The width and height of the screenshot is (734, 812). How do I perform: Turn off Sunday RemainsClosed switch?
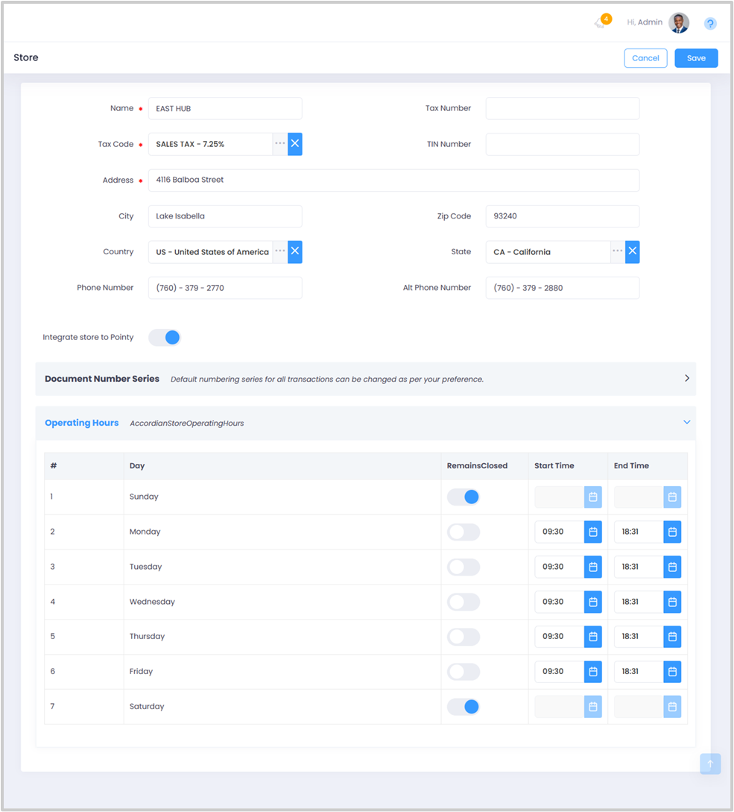pos(464,497)
